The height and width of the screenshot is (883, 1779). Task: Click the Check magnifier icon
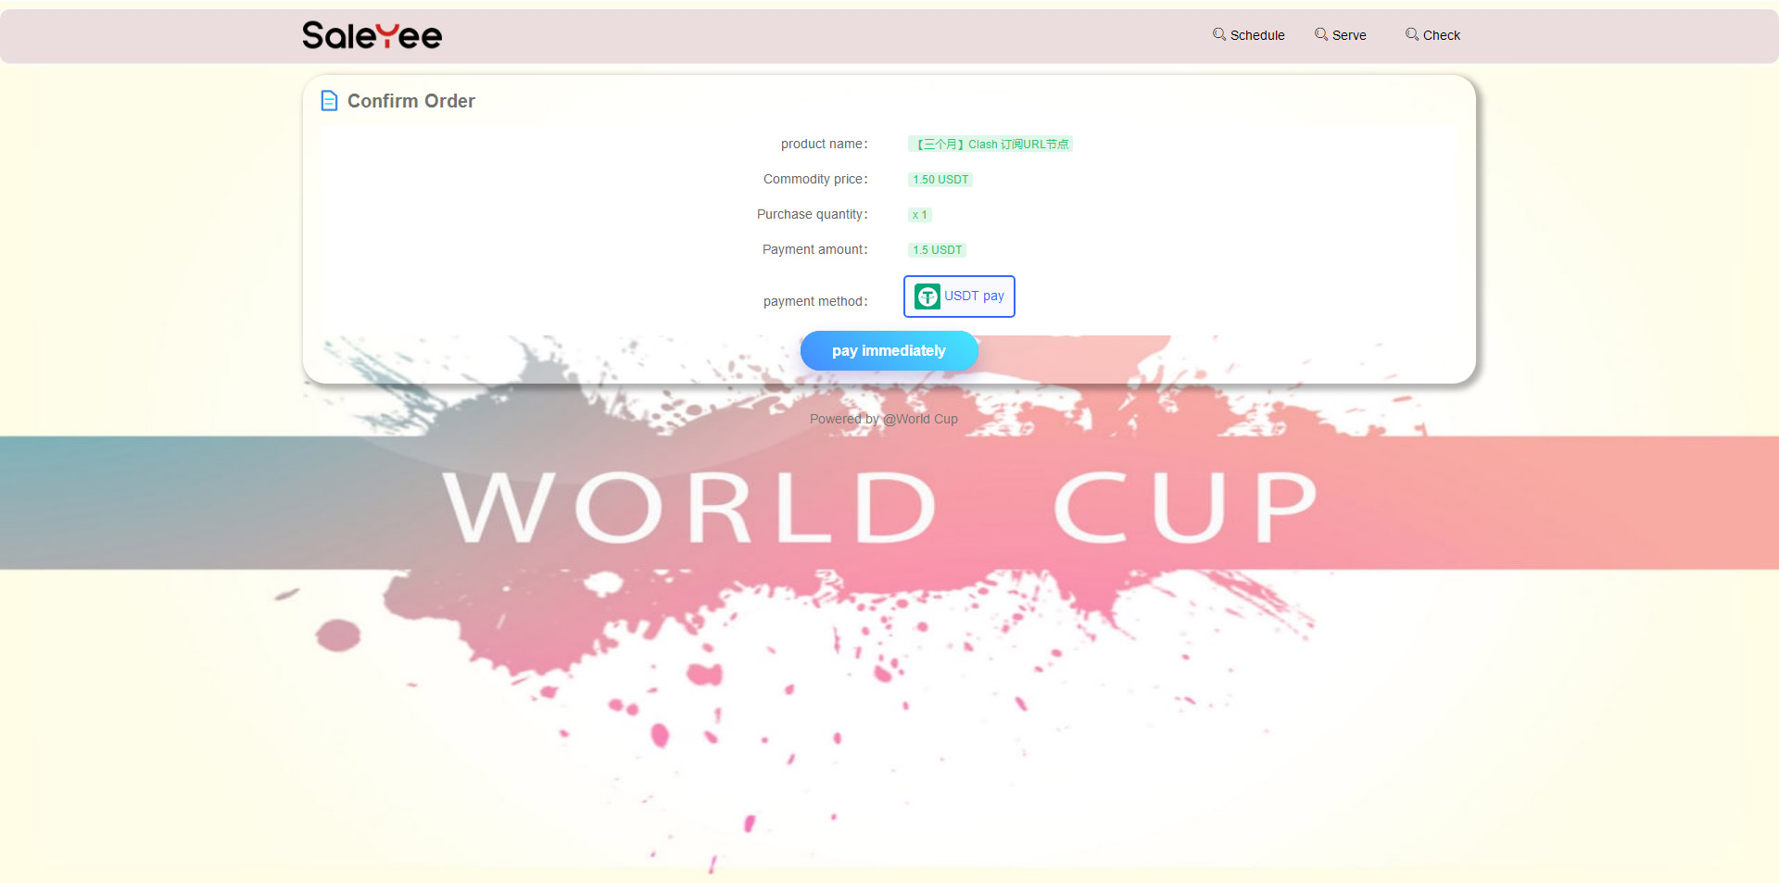[x=1412, y=34]
